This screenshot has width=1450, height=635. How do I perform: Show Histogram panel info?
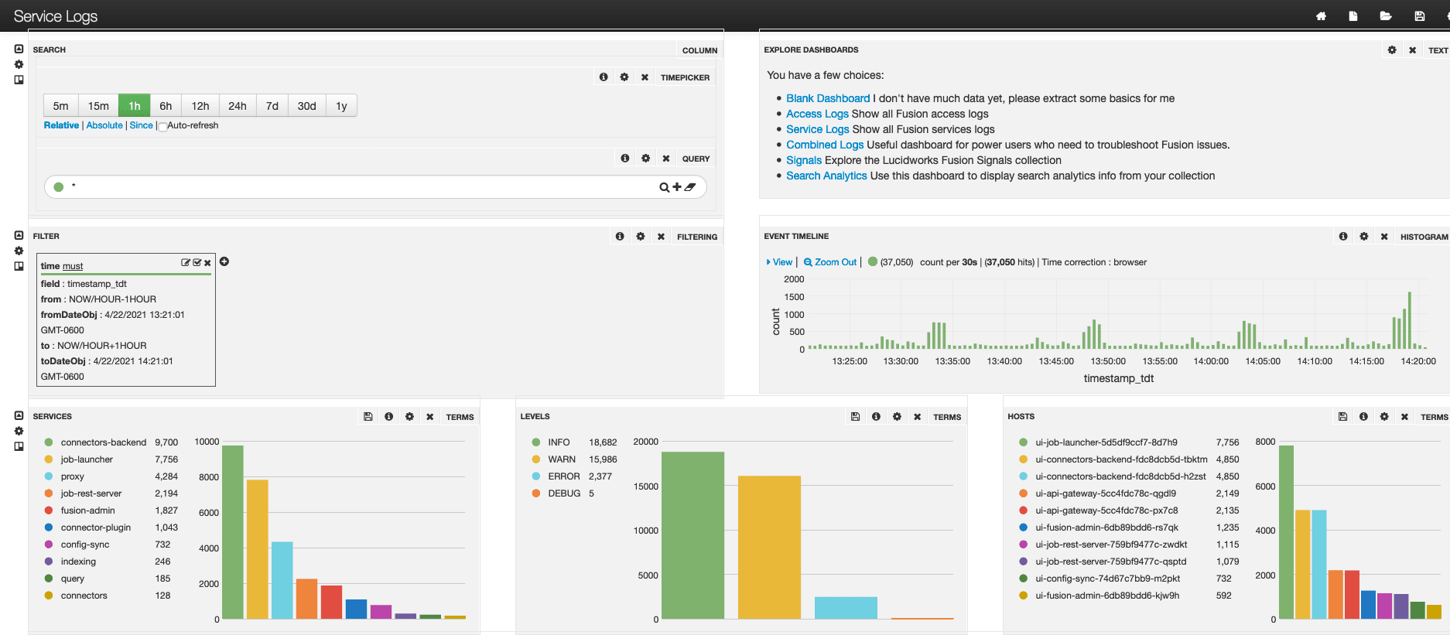[x=1343, y=237]
